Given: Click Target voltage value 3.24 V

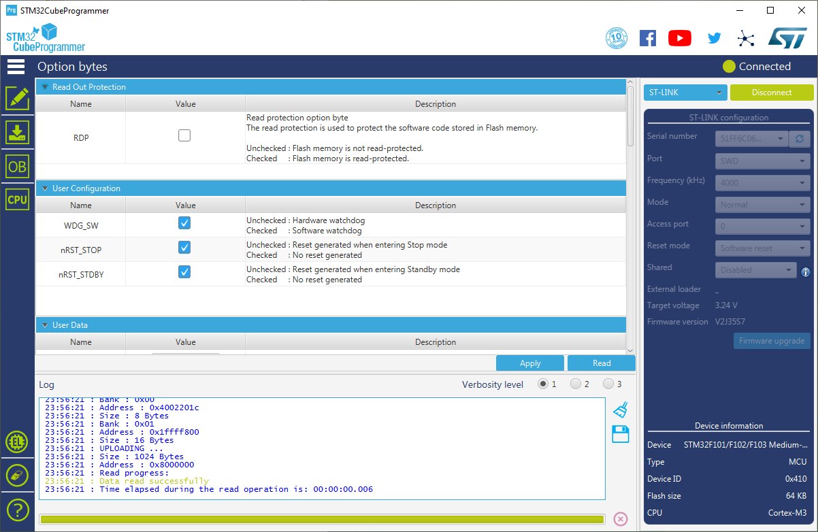Looking at the screenshot, I should coord(726,305).
